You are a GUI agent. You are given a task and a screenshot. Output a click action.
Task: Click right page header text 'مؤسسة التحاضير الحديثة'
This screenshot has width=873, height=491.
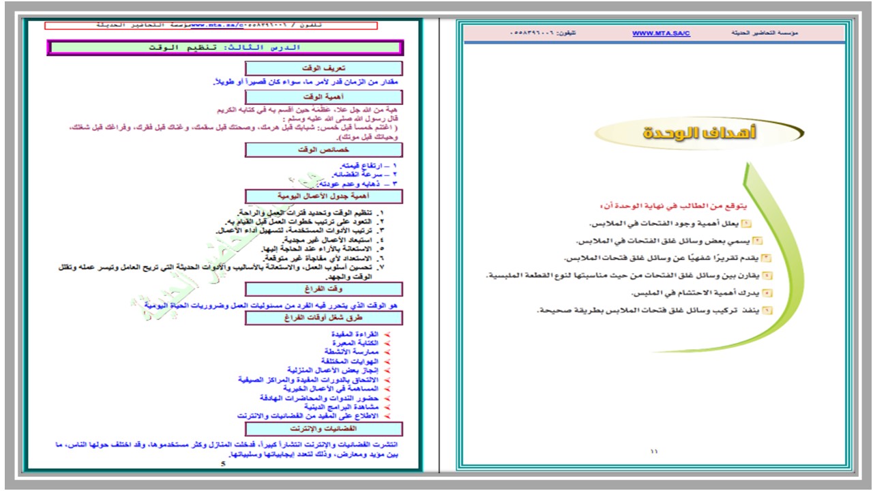[x=765, y=33]
